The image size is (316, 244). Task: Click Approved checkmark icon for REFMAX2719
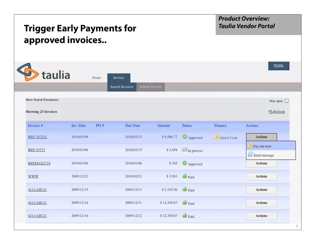[x=185, y=163]
